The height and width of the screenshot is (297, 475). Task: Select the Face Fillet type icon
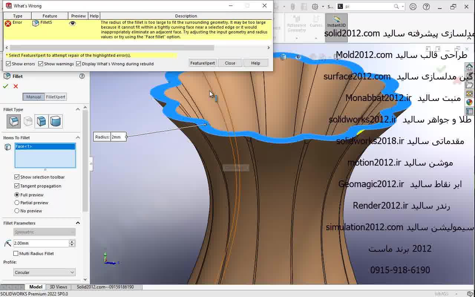(42, 121)
